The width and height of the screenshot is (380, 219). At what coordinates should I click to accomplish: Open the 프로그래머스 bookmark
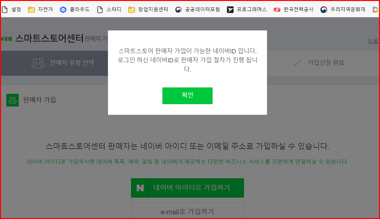click(x=247, y=9)
